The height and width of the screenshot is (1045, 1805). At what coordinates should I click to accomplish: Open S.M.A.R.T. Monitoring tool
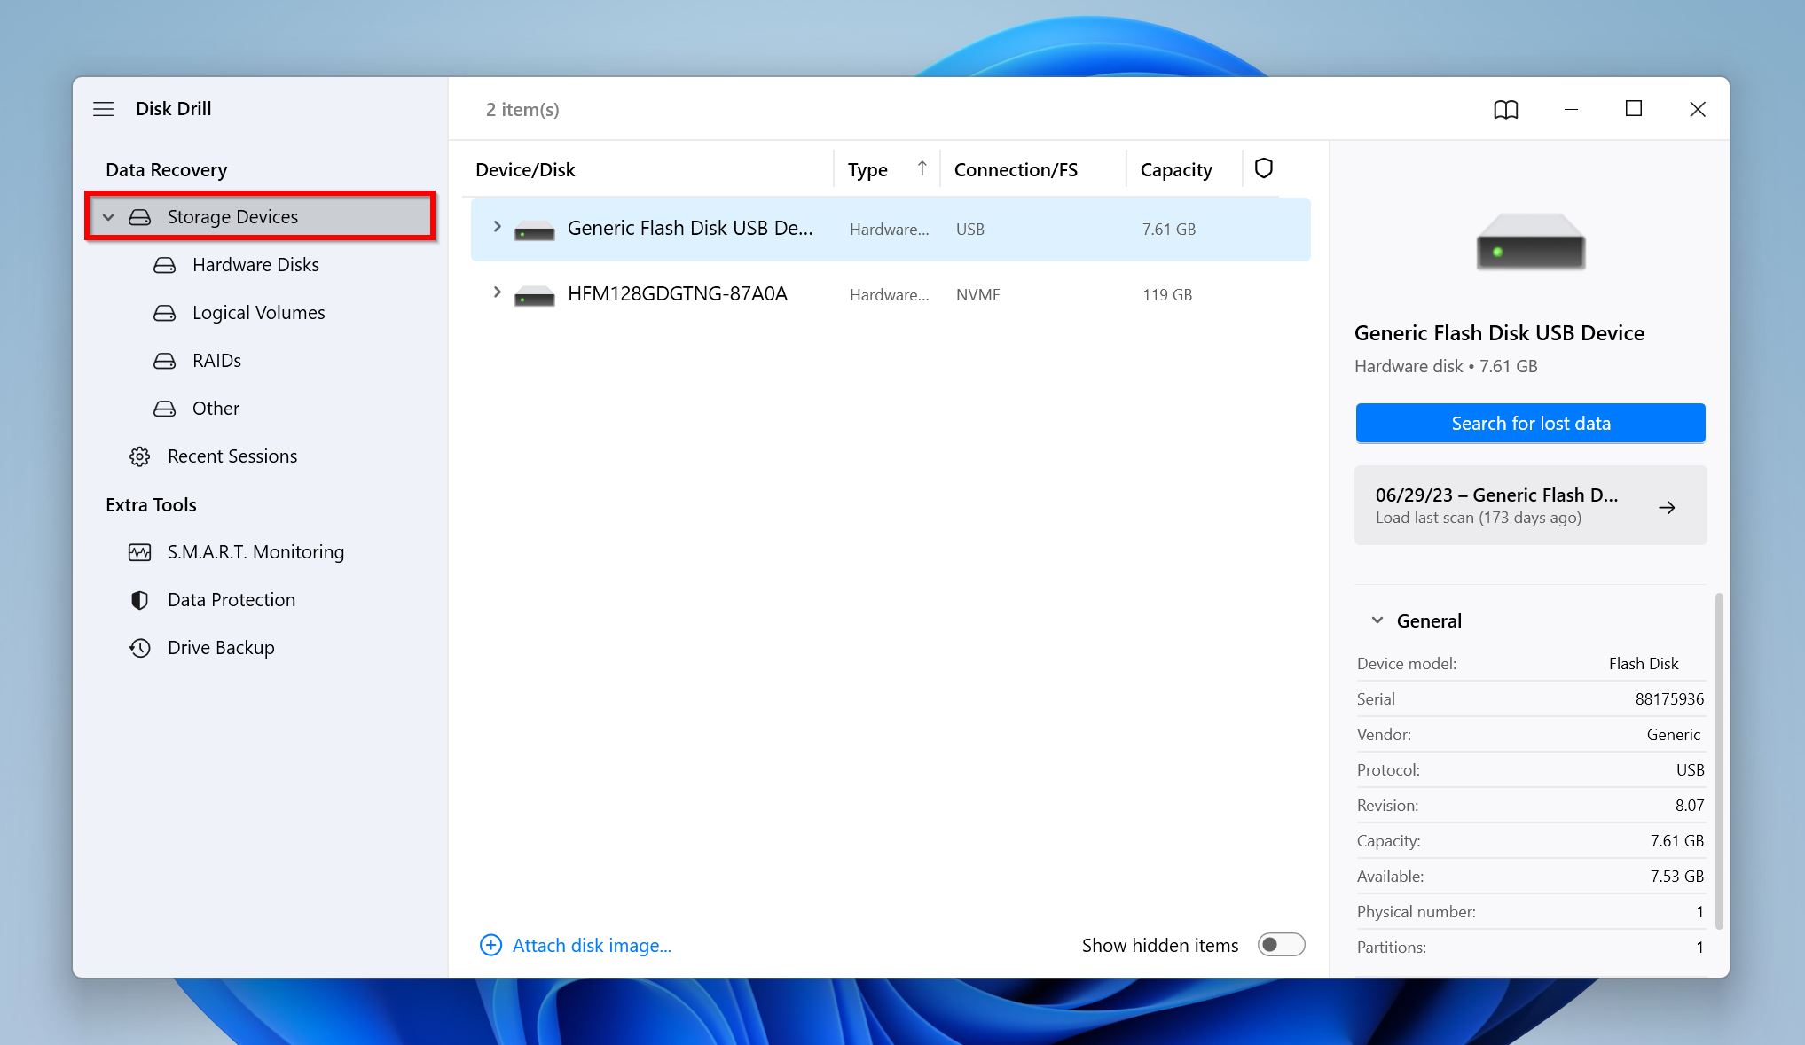pyautogui.click(x=255, y=552)
